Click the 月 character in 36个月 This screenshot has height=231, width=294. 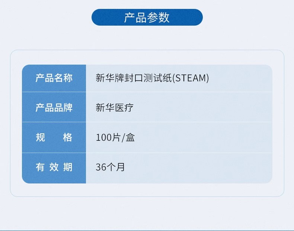click(121, 167)
